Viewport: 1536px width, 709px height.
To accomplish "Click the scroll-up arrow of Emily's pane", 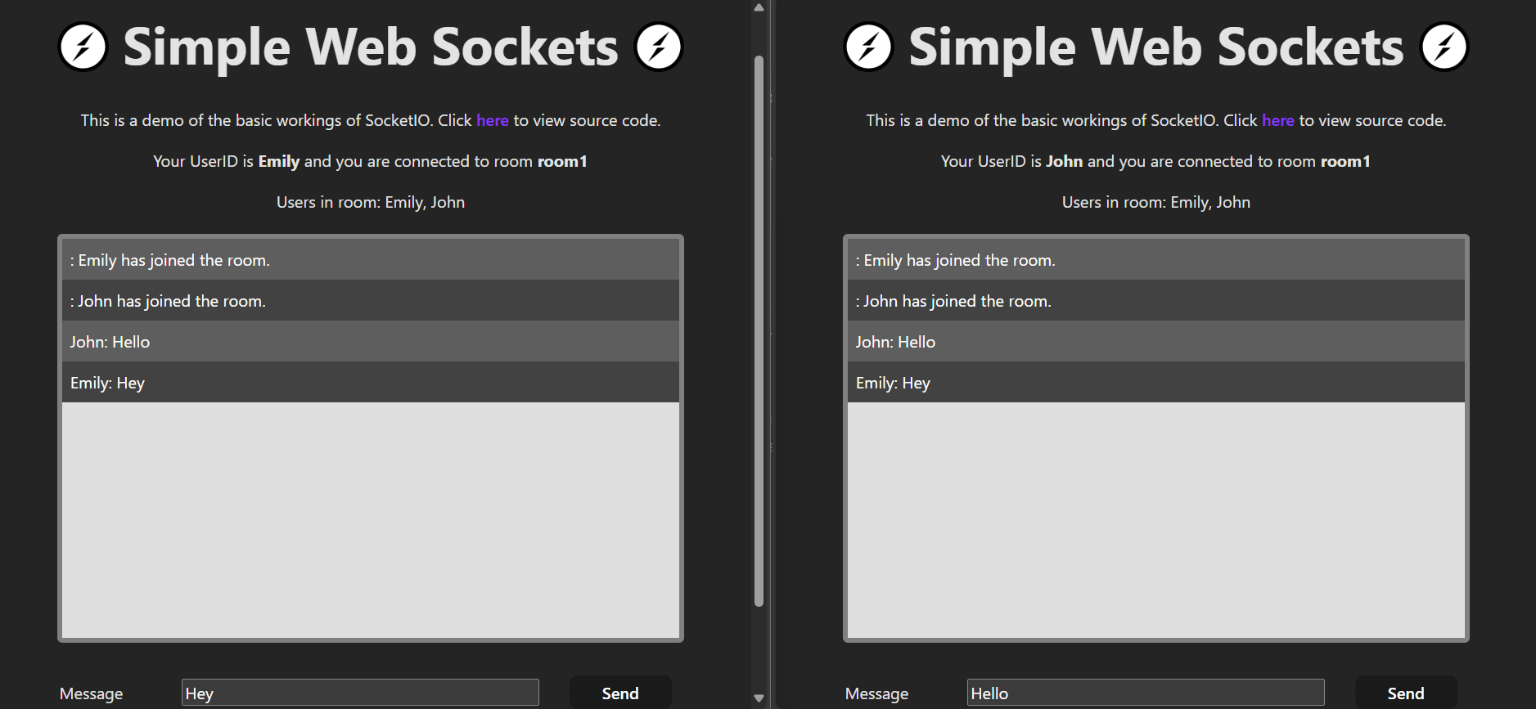I will point(759,7).
